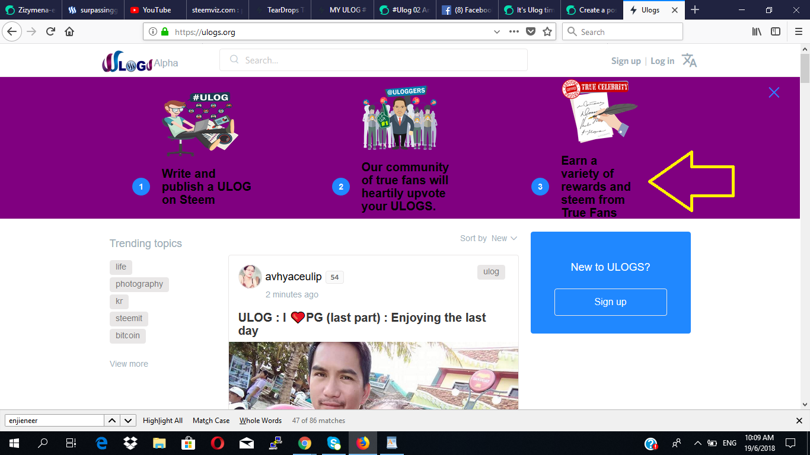Open Skype from the taskbar
Viewport: 810px width, 455px height.
click(x=334, y=443)
